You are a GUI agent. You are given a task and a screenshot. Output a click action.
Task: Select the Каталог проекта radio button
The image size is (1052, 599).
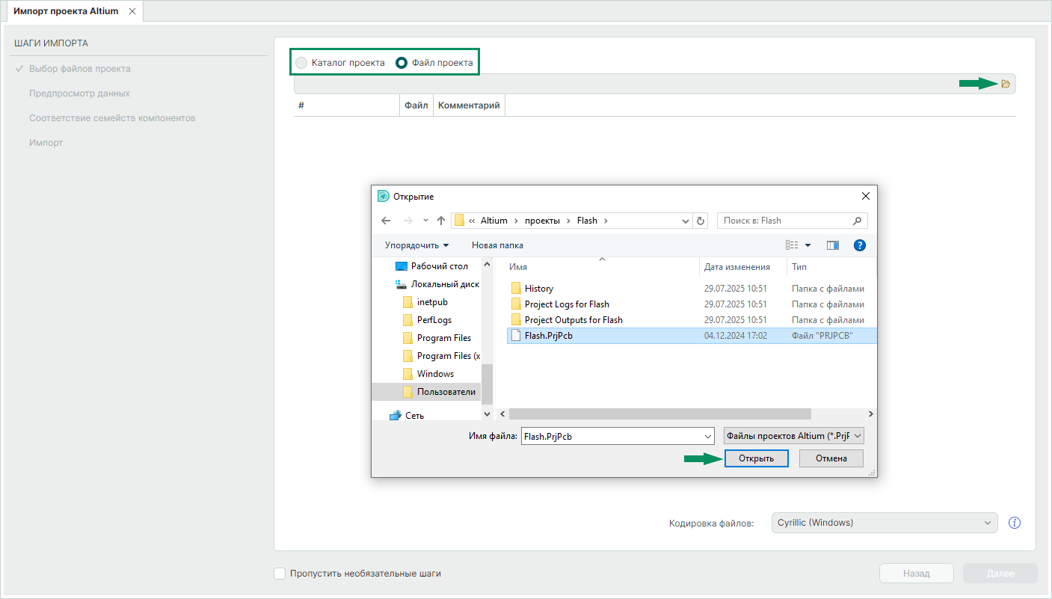[301, 63]
